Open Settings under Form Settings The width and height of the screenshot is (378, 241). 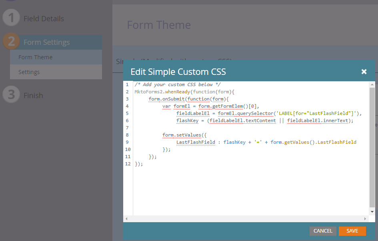click(29, 72)
